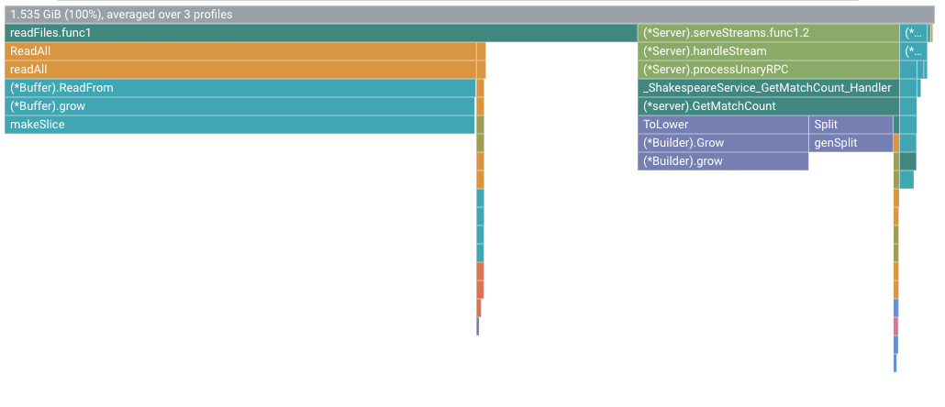This screenshot has width=945, height=407.
Task: Click the (*Buffer).grow frame
Action: tap(240, 106)
